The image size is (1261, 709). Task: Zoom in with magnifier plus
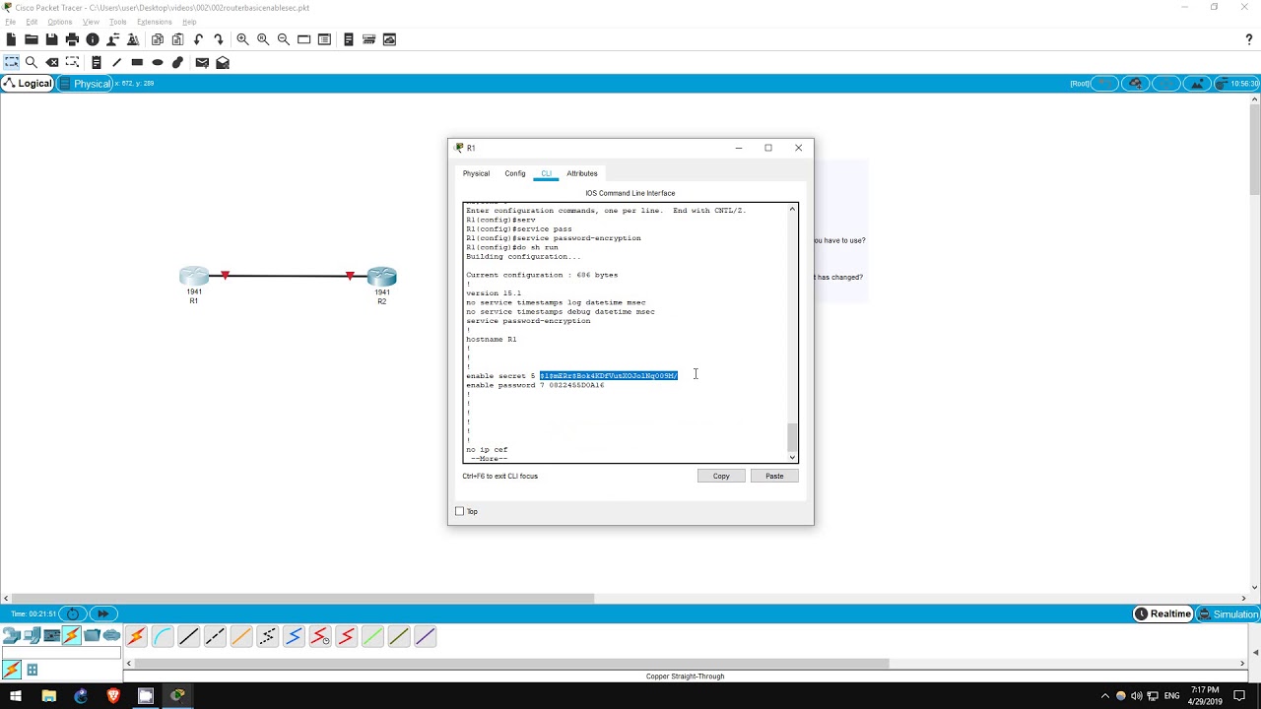[242, 39]
